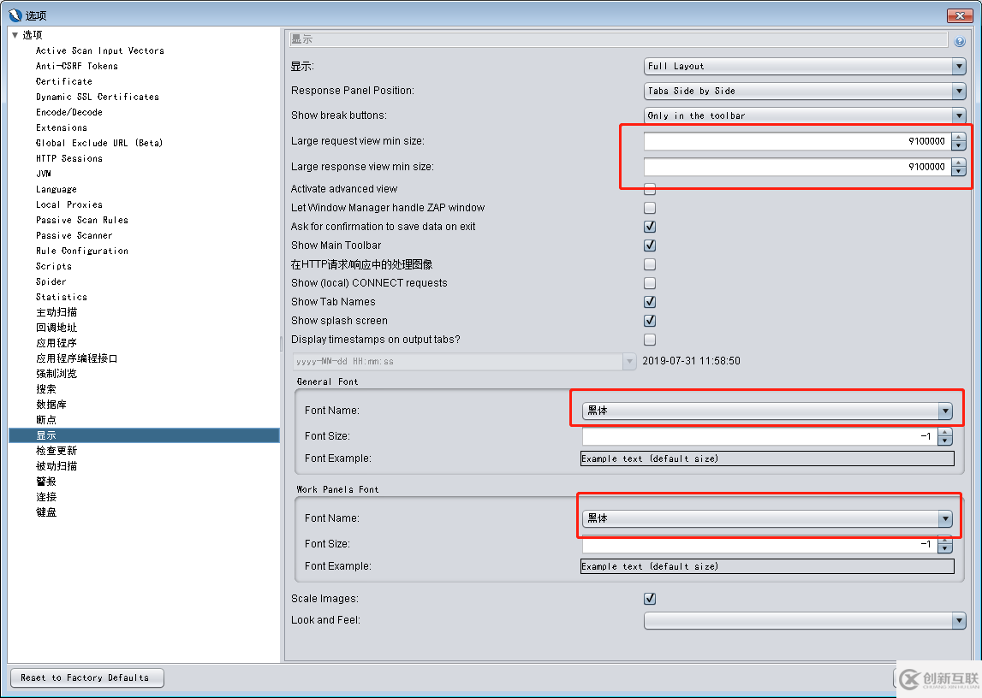Decrease Work Panels Font size value
The width and height of the screenshot is (982, 698).
944,549
